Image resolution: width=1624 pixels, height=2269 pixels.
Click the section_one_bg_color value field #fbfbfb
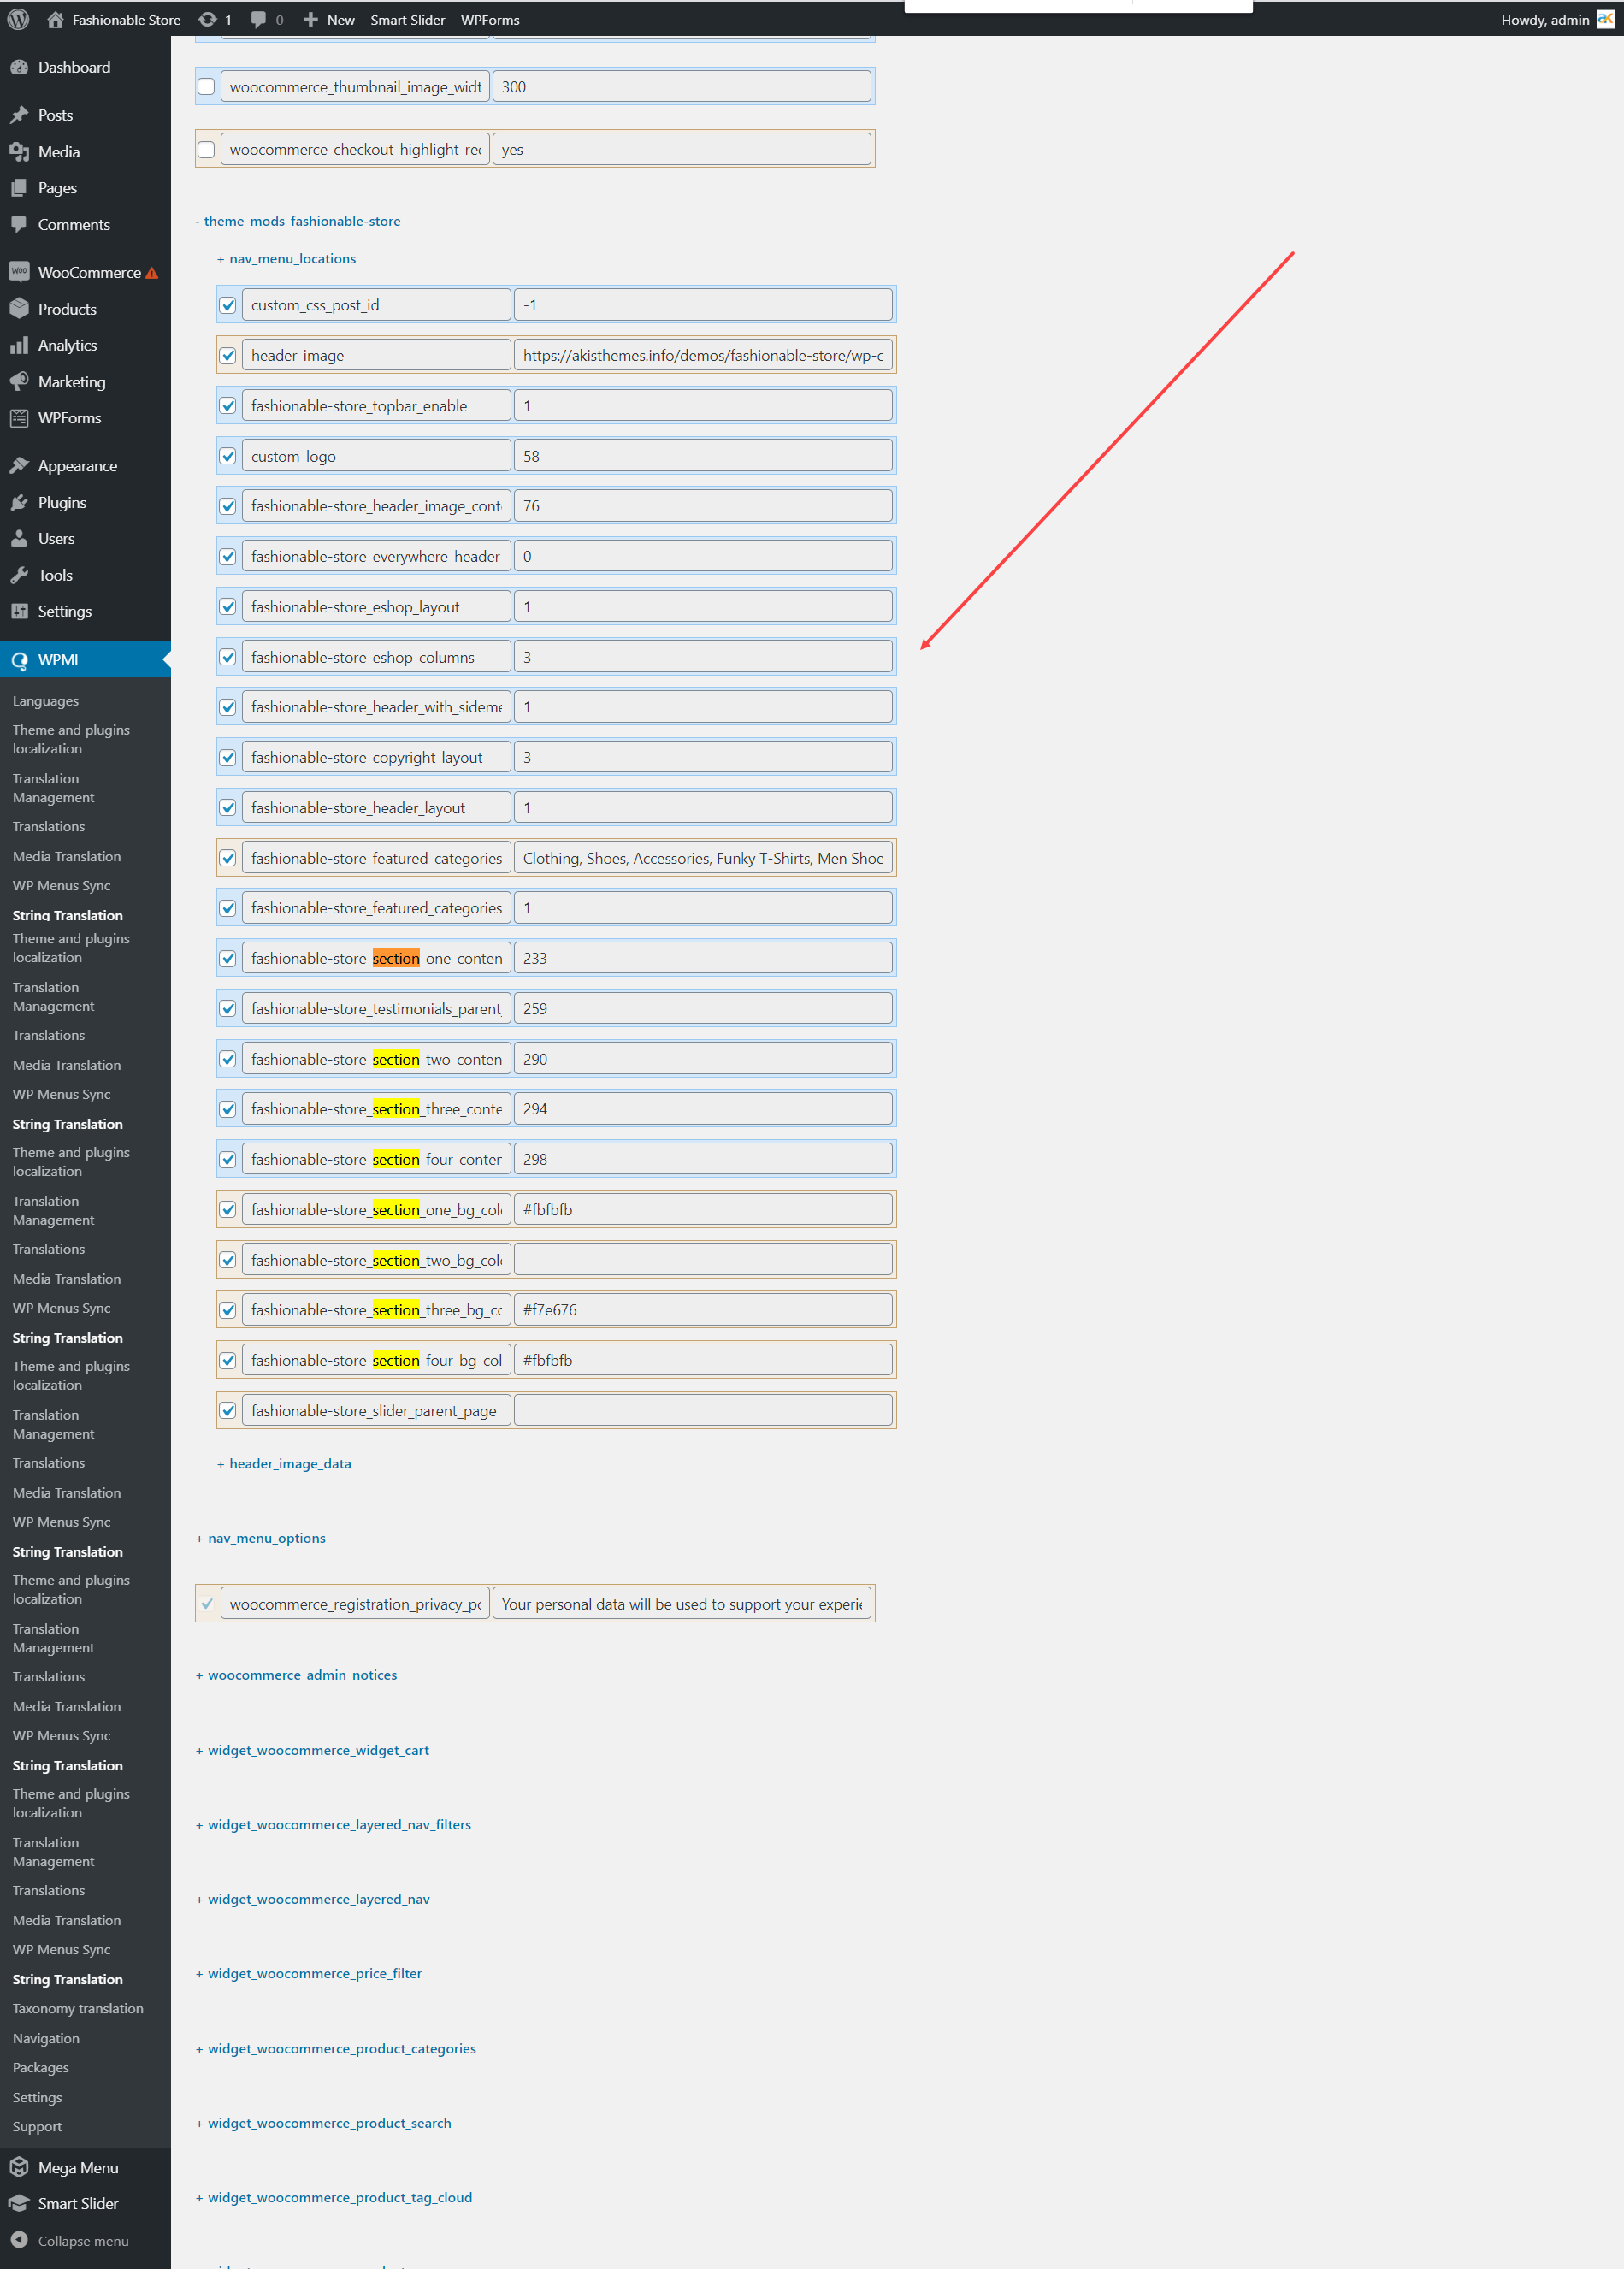(x=703, y=1210)
